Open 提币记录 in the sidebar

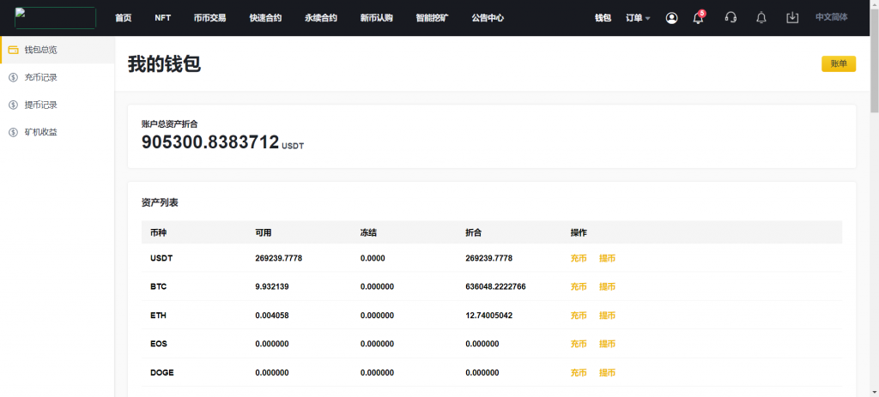tap(40, 105)
